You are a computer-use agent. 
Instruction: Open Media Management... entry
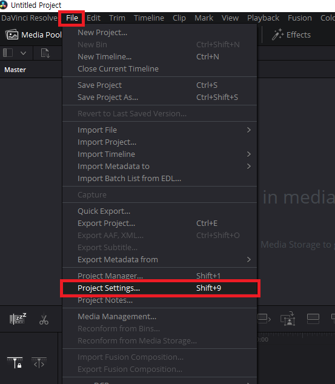(160, 316)
